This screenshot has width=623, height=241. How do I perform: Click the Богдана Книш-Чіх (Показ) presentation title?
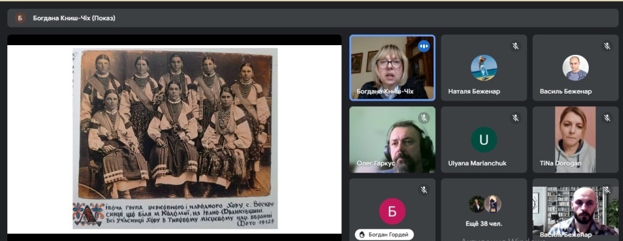(74, 18)
